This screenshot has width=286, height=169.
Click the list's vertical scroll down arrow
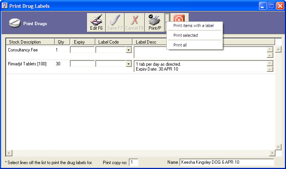click(x=278, y=147)
